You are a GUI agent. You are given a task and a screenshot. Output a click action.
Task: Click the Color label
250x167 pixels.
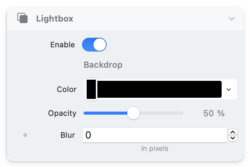[x=67, y=89]
